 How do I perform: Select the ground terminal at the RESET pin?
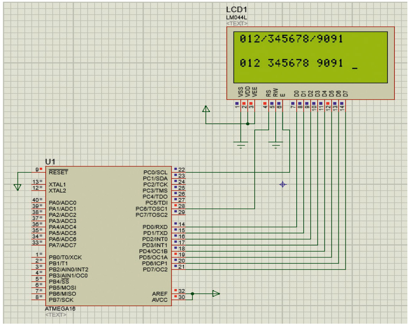tap(17, 187)
